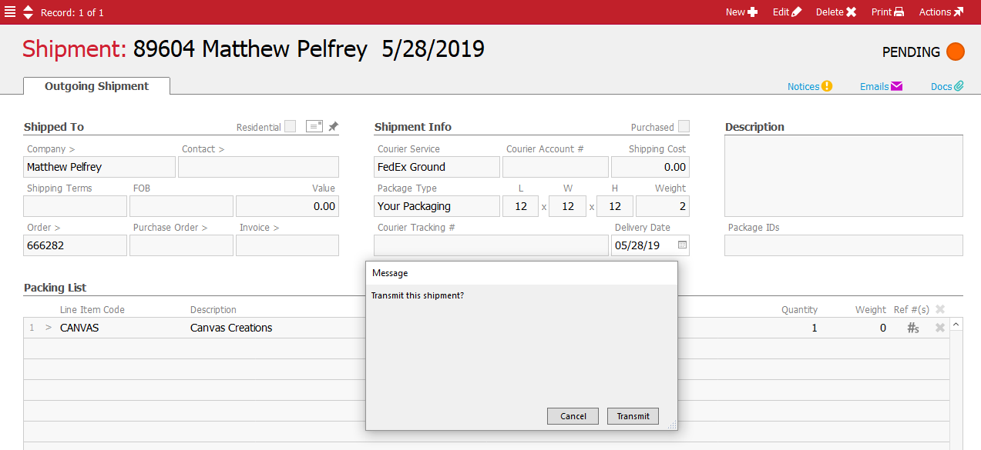Print the shipment
This screenshot has width=981, height=450.
(x=887, y=12)
